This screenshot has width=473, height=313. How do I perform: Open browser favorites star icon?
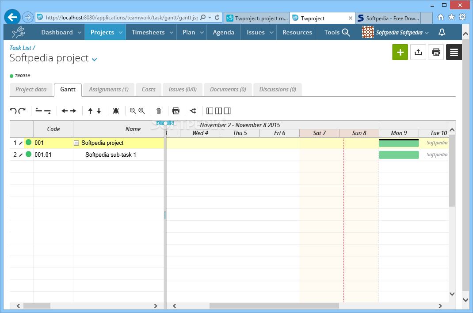(x=452, y=17)
